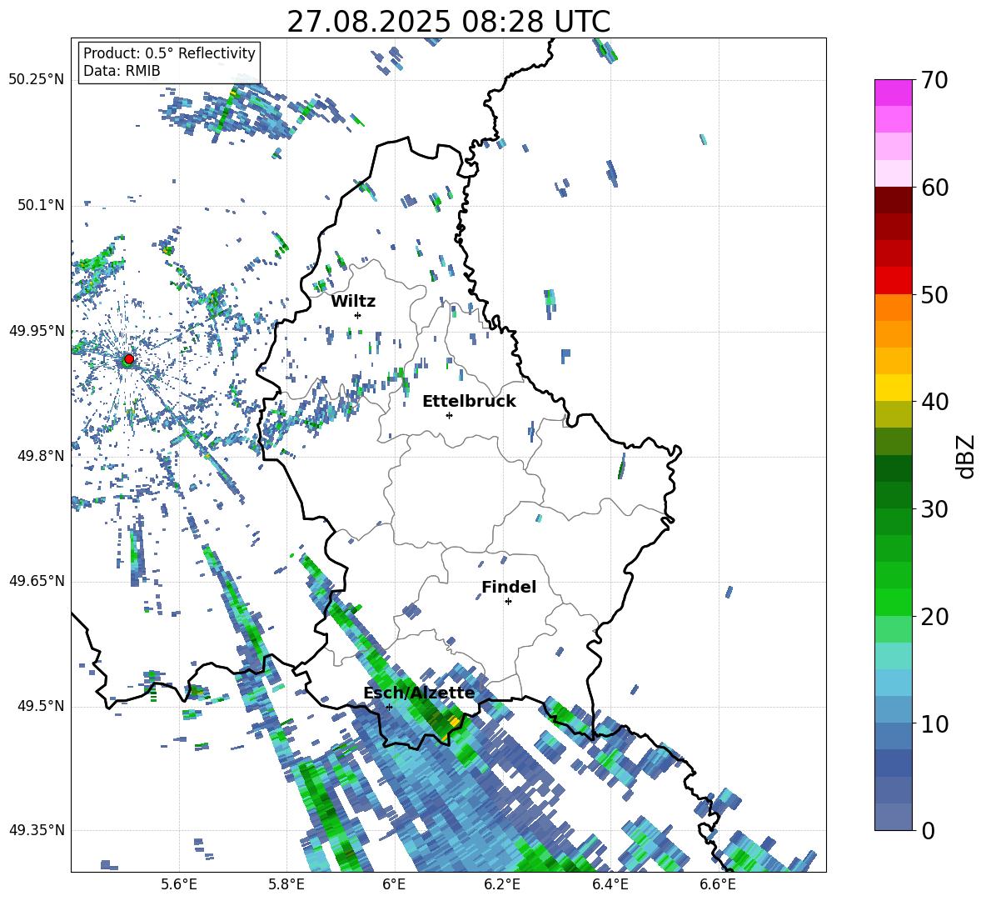The height and width of the screenshot is (901, 986).
Task: Click the Esch/Alzette station label
Action: (419, 693)
